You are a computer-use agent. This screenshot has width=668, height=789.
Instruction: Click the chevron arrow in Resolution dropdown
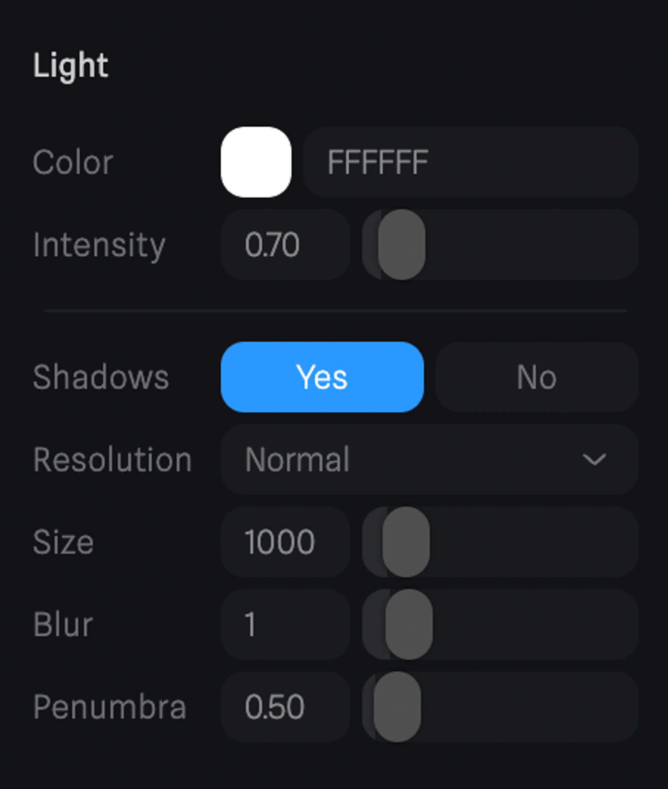[594, 459]
